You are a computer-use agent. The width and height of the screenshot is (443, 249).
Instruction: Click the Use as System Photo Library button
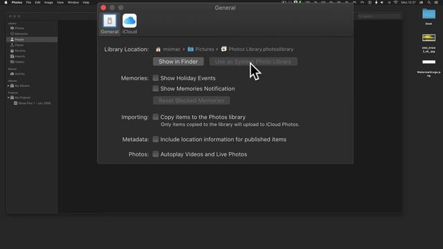point(253,62)
